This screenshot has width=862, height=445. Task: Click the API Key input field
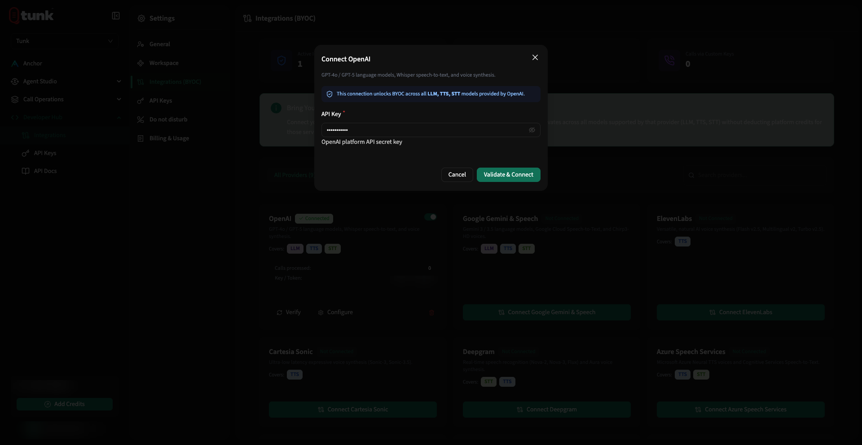431,130
